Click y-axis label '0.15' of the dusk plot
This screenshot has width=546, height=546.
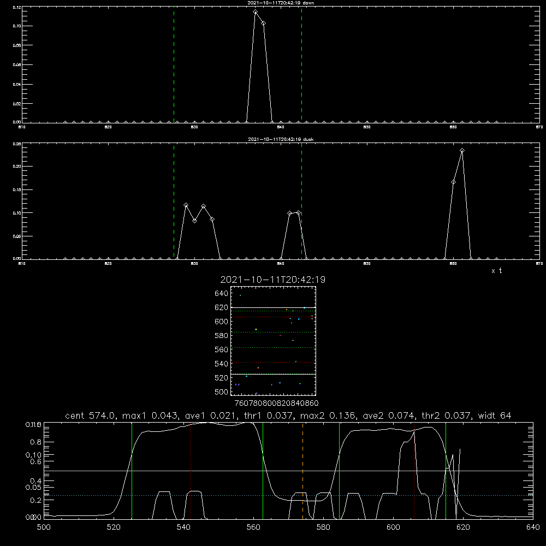[x=17, y=190]
